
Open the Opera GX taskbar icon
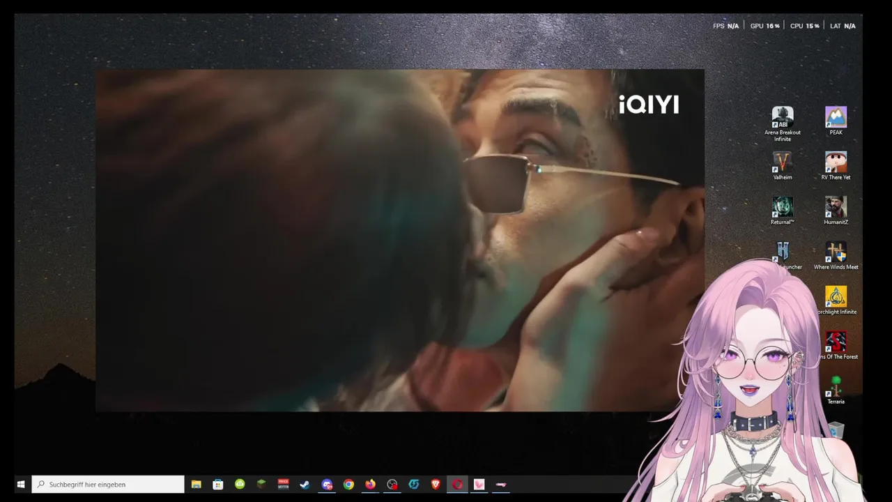click(x=457, y=484)
